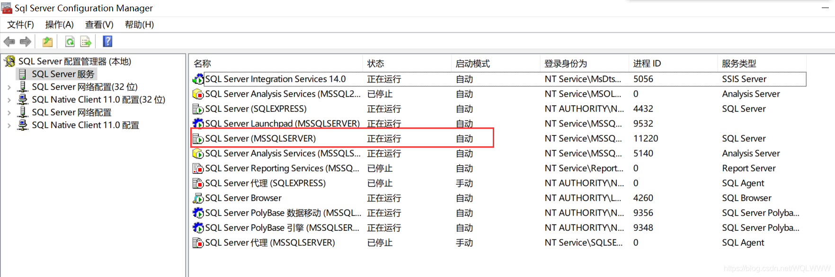Click the Forward arrow toolbar icon
The width and height of the screenshot is (835, 277).
point(26,42)
